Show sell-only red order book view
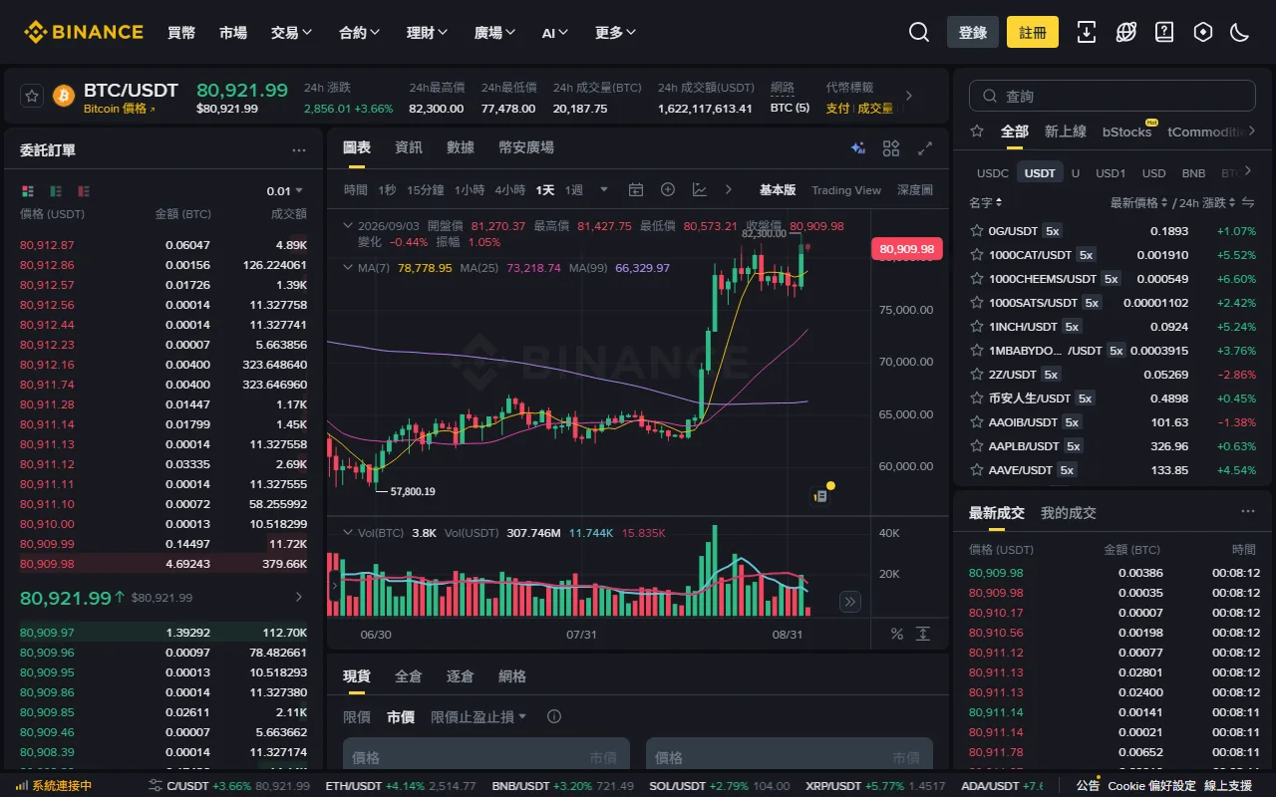The width and height of the screenshot is (1276, 797). tap(84, 190)
